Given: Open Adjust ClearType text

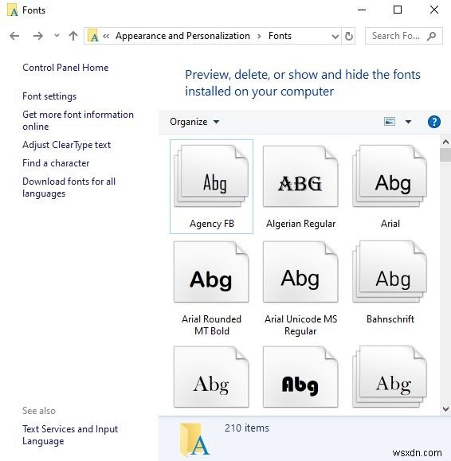Looking at the screenshot, I should pyautogui.click(x=66, y=145).
